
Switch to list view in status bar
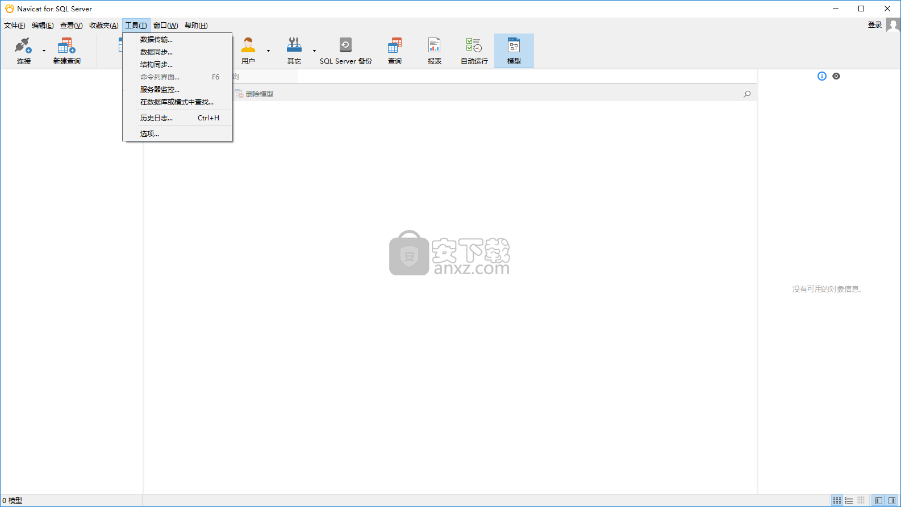click(849, 500)
